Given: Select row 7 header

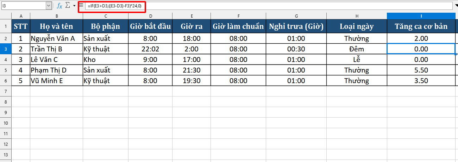Looking at the screenshot, I should (x=6, y=91).
